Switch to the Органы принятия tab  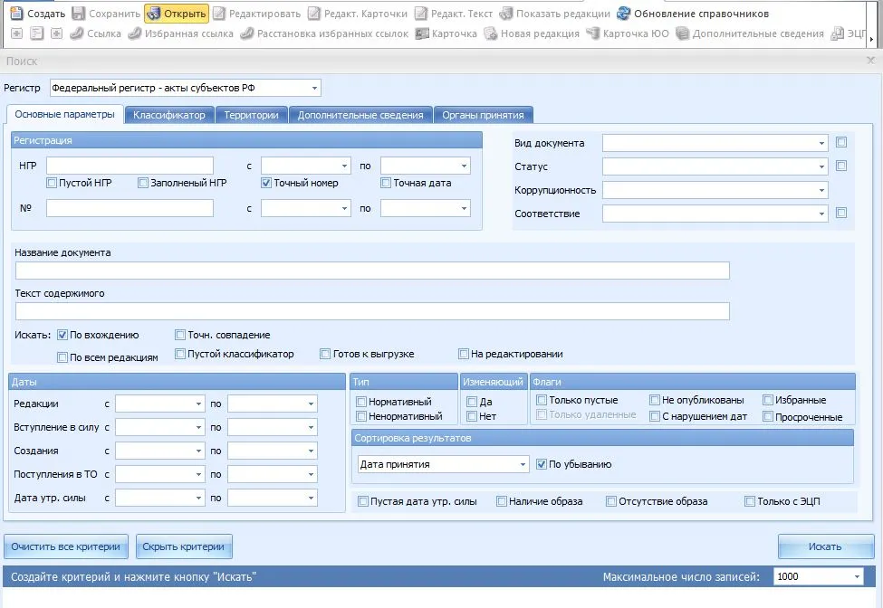point(484,115)
